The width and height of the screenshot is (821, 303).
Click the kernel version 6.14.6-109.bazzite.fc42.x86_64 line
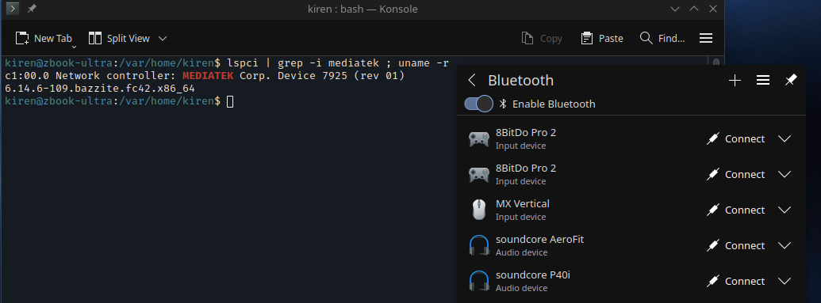coord(100,89)
